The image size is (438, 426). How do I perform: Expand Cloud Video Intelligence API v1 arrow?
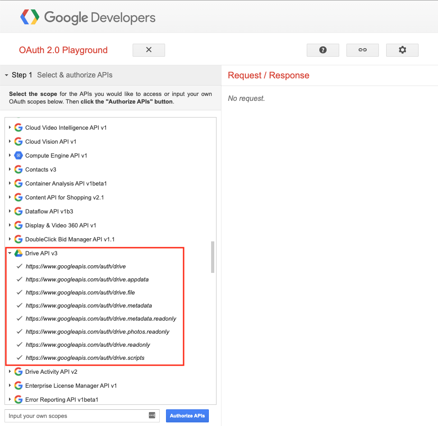pyautogui.click(x=10, y=127)
